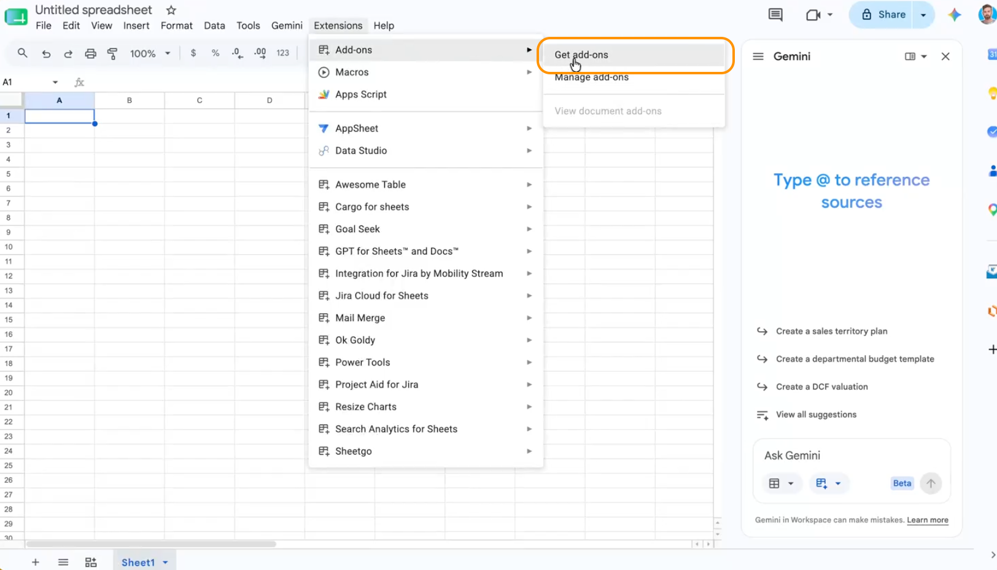Open Sheet1 tab options arrow
997x570 pixels.
coord(165,562)
